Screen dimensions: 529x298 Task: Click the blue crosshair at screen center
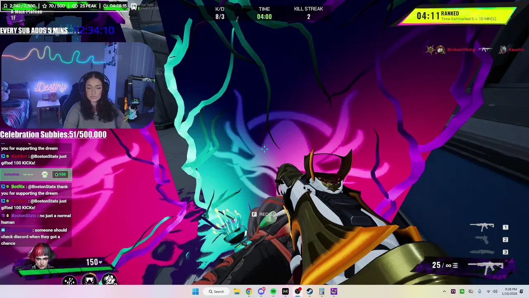tap(264, 149)
